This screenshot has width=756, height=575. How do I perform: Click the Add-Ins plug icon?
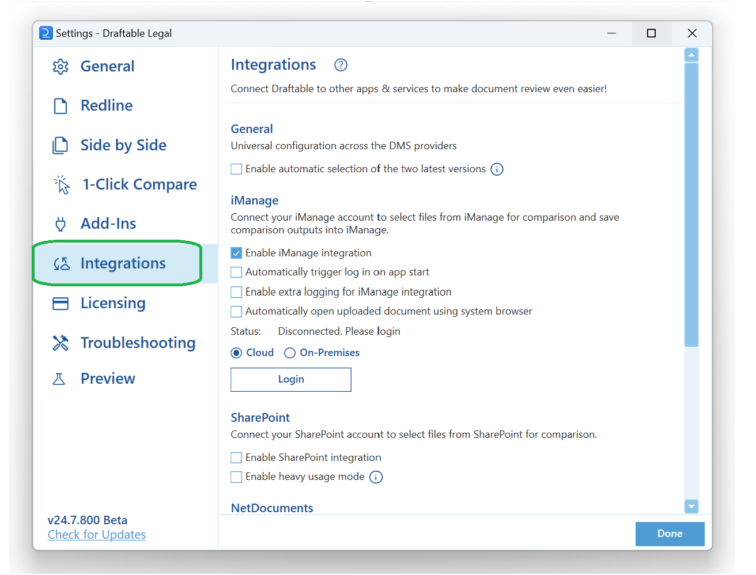click(x=61, y=224)
